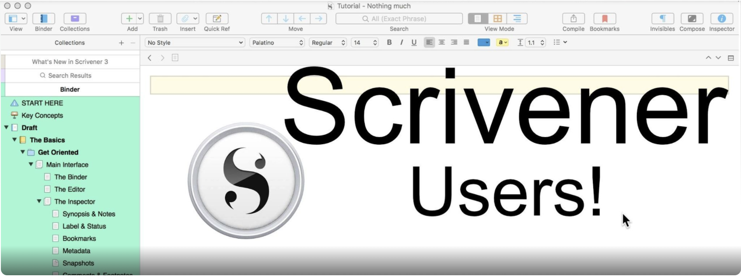
Task: Justify text alignment
Action: coord(466,42)
